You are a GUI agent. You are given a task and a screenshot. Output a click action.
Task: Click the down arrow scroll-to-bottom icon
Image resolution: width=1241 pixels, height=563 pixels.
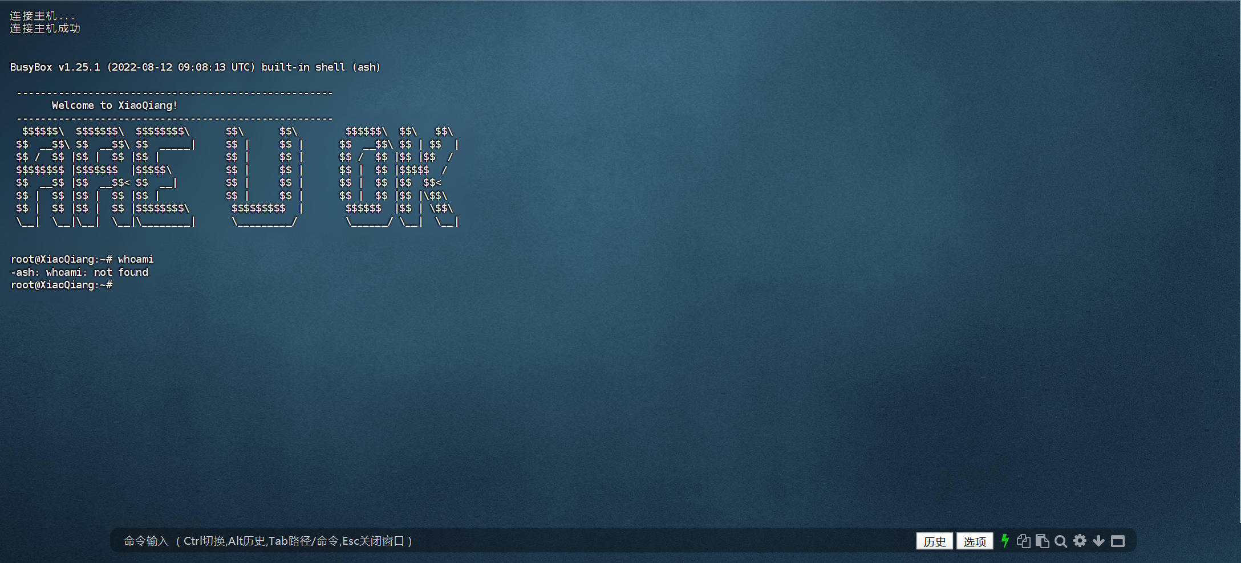point(1098,541)
